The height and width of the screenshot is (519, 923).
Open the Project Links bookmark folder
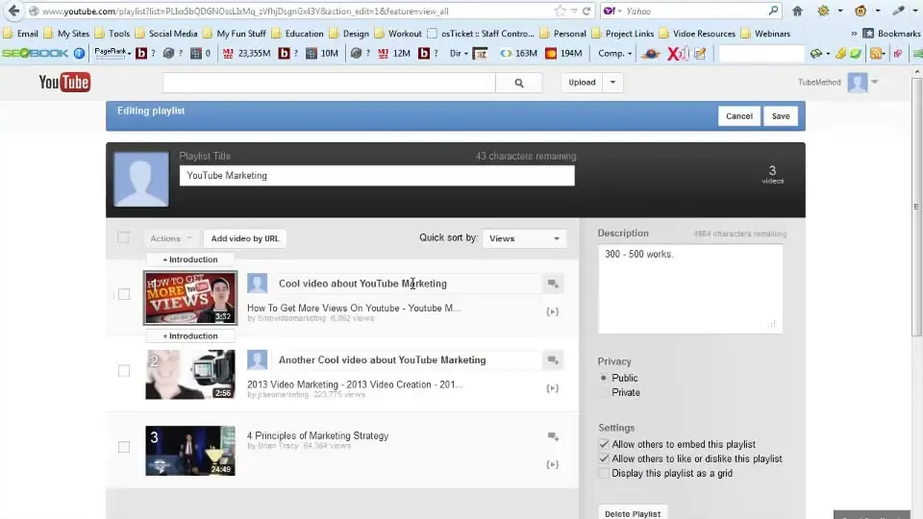(623, 34)
